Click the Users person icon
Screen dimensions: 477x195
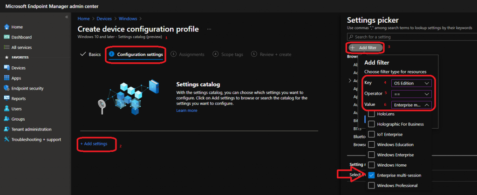7,109
